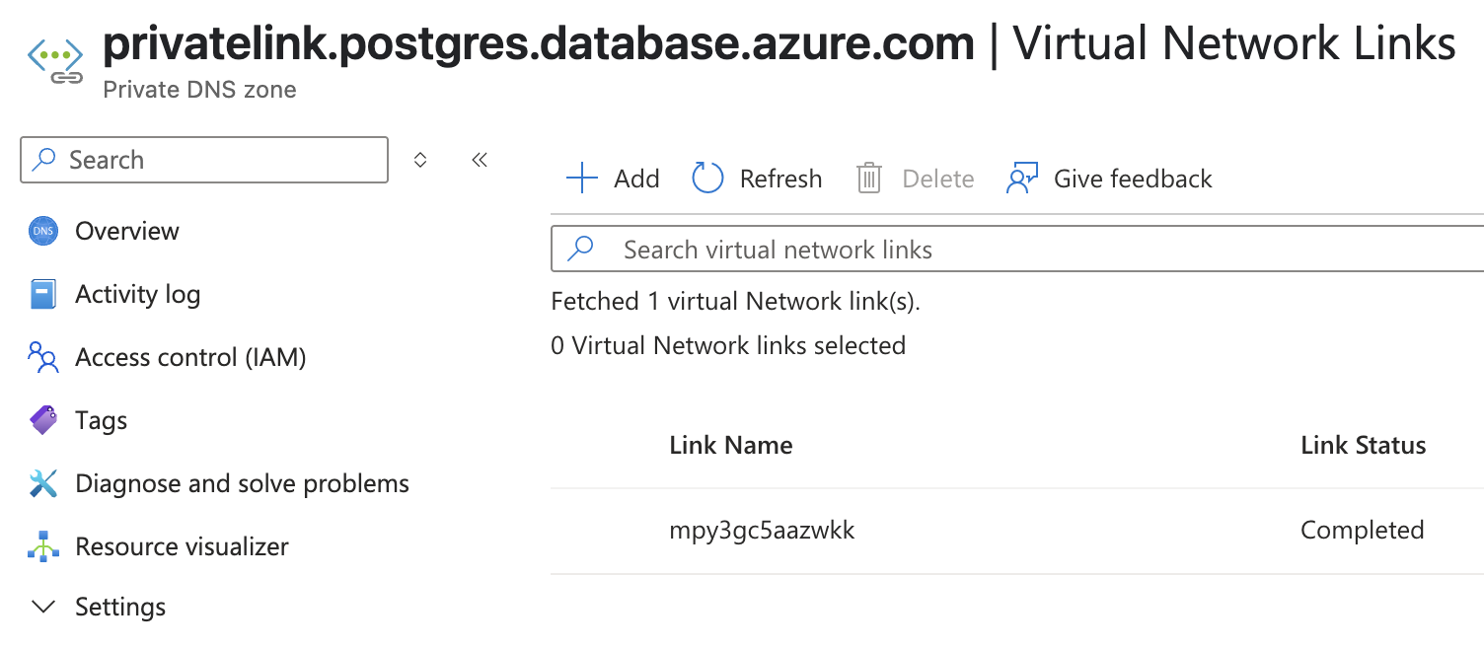Click the greyed Delete button
The height and width of the screenshot is (649, 1484).
pyautogui.click(x=916, y=179)
